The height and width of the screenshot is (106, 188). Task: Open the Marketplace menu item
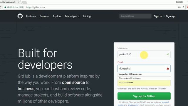[72, 16]
